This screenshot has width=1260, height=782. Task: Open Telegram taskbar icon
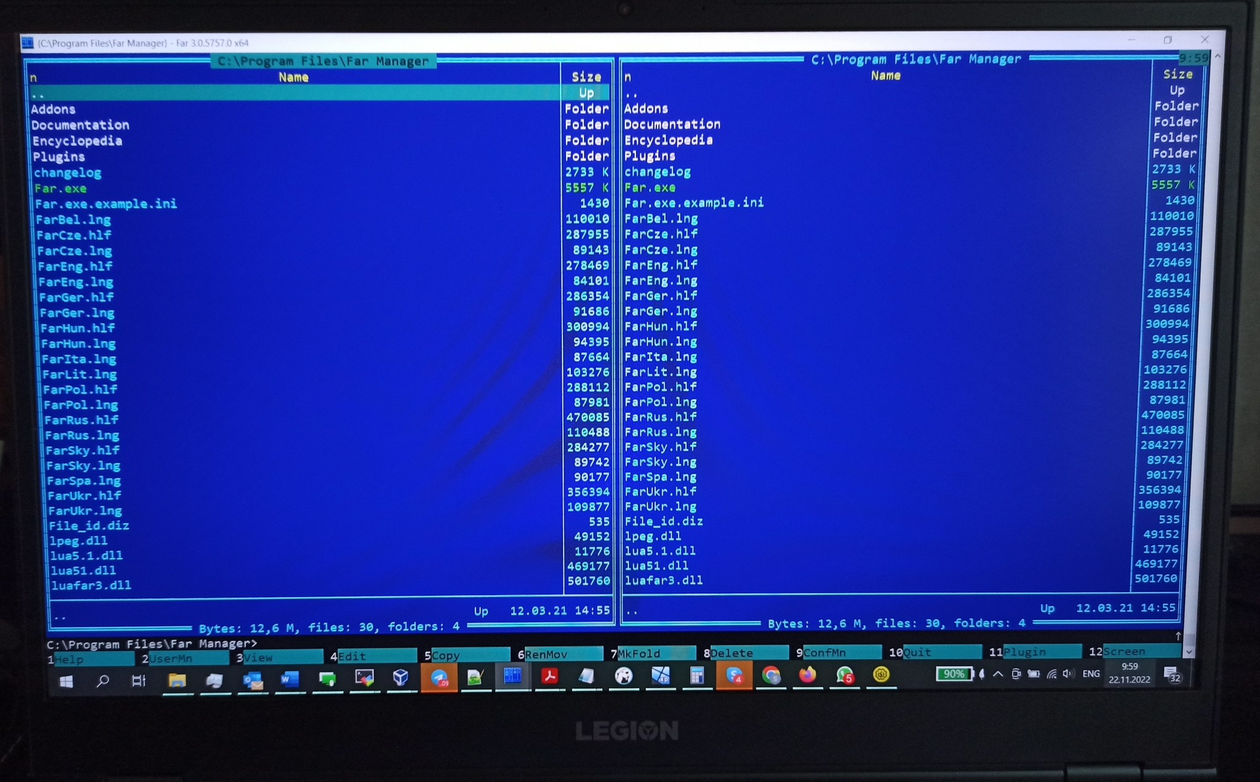(439, 678)
